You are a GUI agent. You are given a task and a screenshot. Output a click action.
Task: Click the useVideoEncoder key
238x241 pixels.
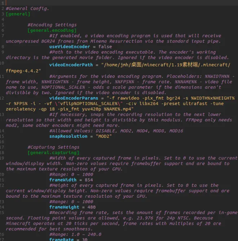click(70, 47)
